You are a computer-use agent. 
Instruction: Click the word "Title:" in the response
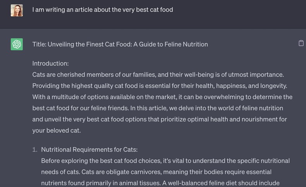pyautogui.click(x=39, y=44)
